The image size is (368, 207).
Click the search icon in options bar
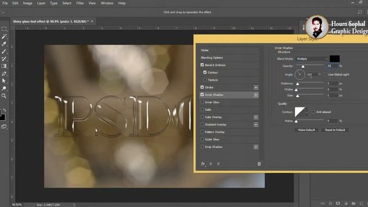pyautogui.click(x=359, y=12)
